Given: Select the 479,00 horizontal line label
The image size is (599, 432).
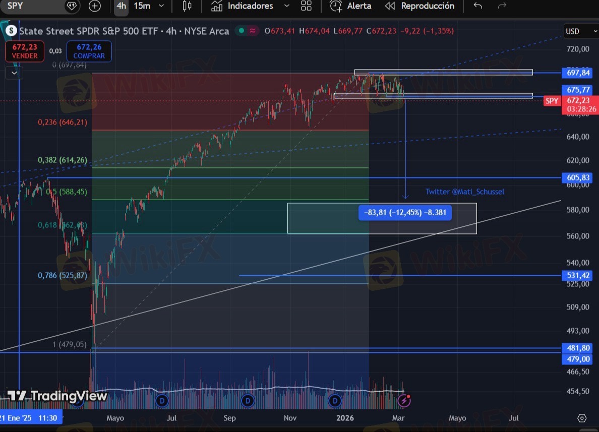Looking at the screenshot, I should 578,359.
